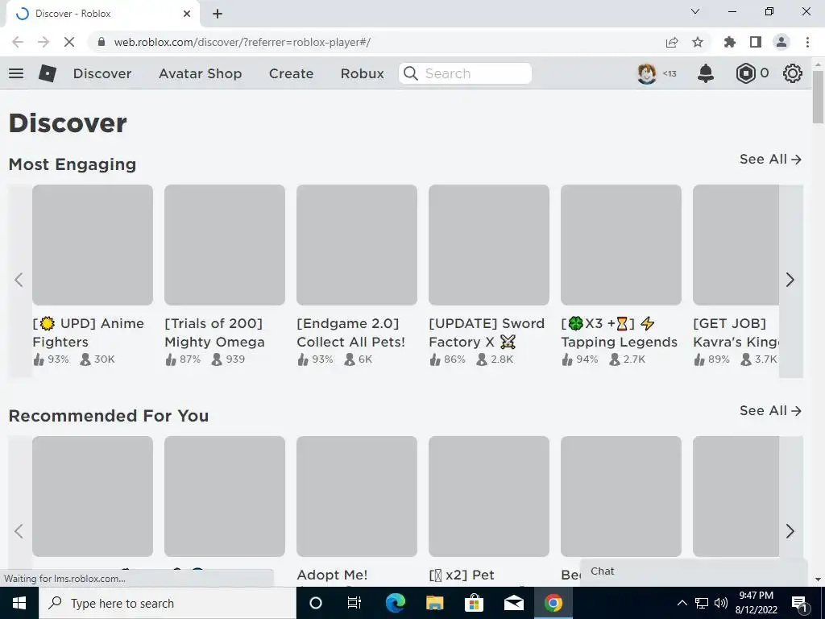Open the Robux balance icon
Viewport: 825px width, 619px height.
745,73
